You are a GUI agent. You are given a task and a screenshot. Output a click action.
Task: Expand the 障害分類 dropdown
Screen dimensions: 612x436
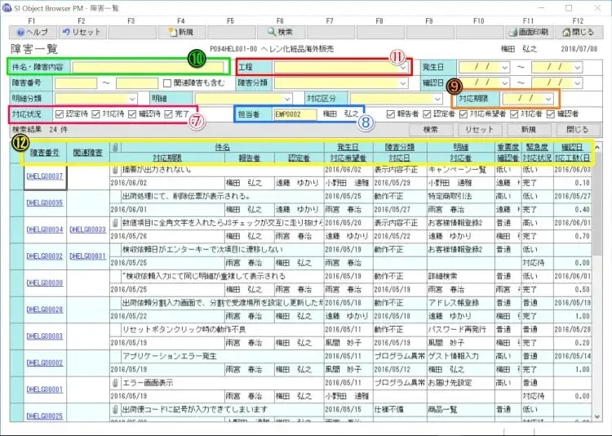[x=404, y=82]
